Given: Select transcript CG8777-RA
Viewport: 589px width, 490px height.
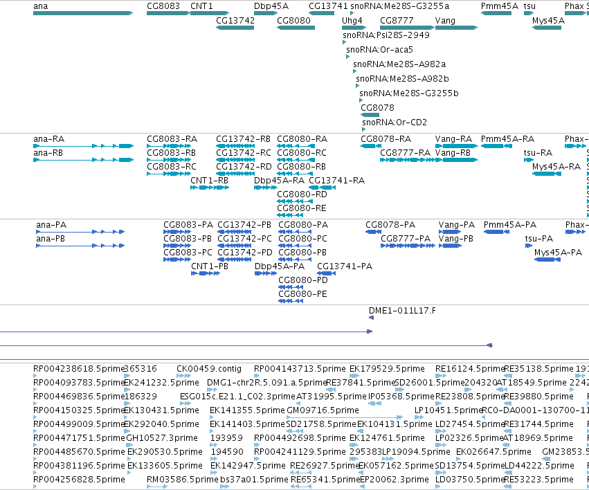Looking at the screenshot, I should point(406,153).
